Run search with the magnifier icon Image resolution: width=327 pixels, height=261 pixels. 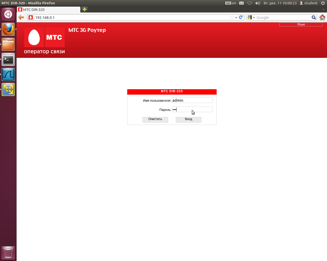[x=314, y=17]
